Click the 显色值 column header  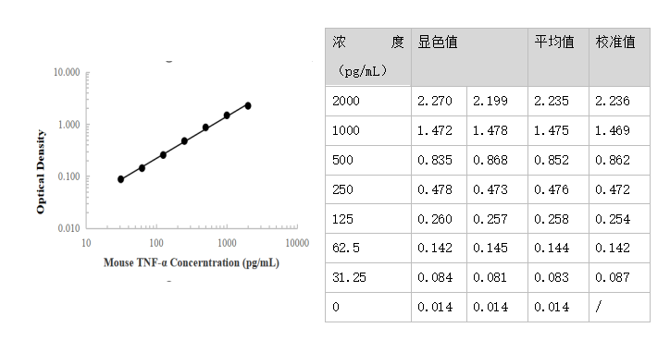(x=469, y=56)
